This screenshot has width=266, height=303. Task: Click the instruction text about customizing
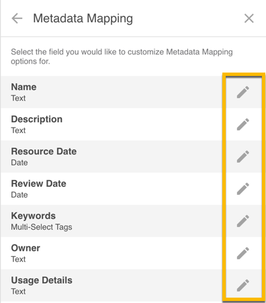122,56
